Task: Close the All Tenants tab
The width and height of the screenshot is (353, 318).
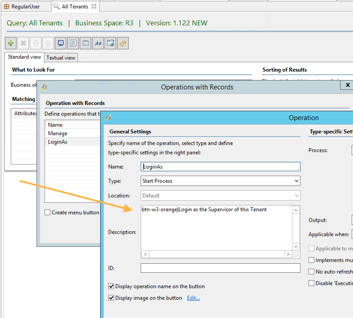Action: coord(94,6)
